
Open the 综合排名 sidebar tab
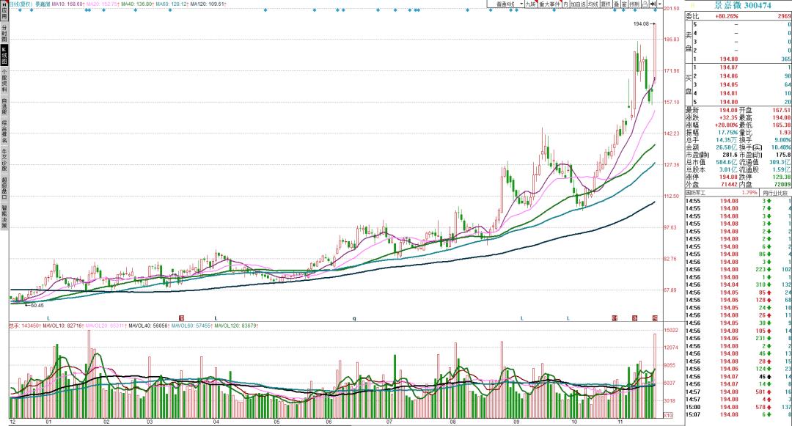4,132
